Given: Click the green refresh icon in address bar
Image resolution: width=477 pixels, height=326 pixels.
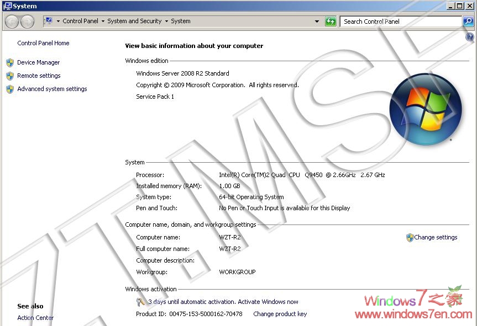Looking at the screenshot, I should coord(331,21).
